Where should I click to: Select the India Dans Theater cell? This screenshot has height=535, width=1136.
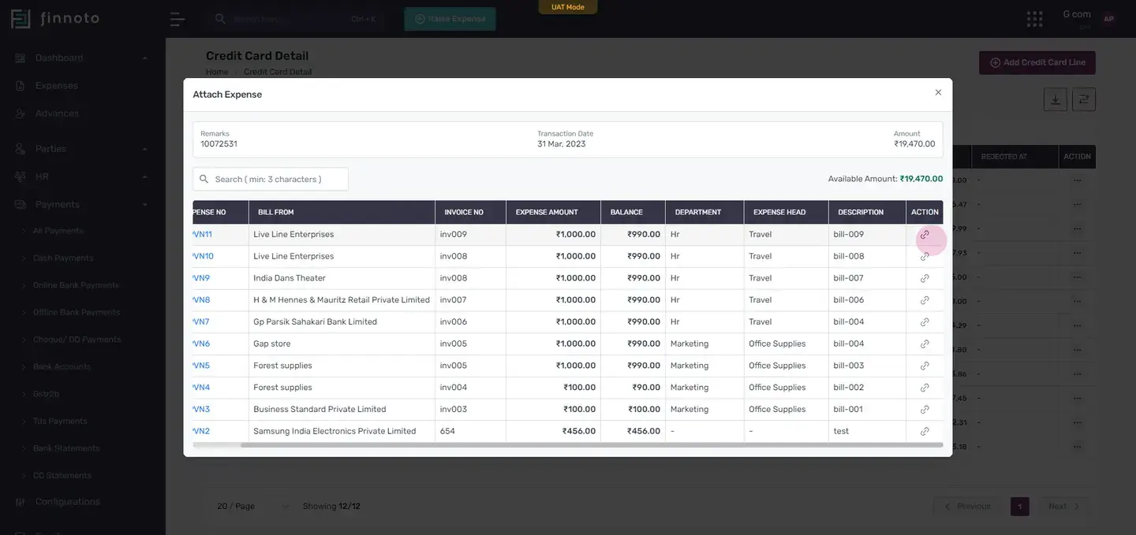(x=342, y=278)
